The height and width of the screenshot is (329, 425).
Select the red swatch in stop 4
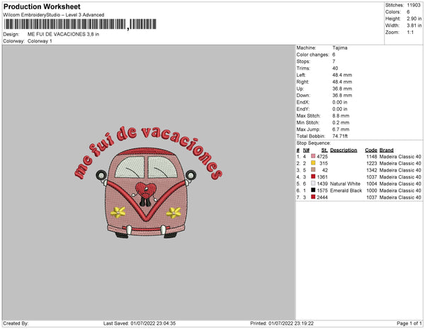[x=313, y=177]
